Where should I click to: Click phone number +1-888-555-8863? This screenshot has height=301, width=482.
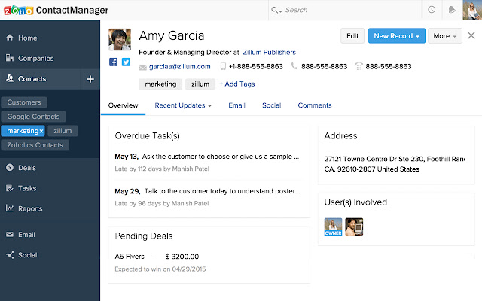[256, 66]
